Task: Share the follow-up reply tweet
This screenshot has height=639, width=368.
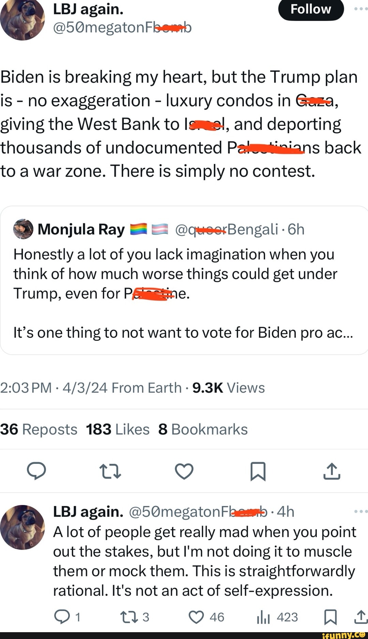Action: tap(361, 617)
